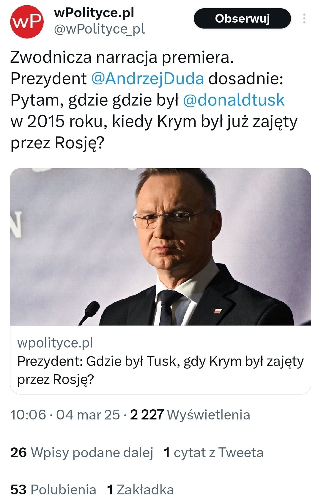The width and height of the screenshot is (321, 503).
Task: Click the red-white lapel pin in photo
Action: [218, 311]
